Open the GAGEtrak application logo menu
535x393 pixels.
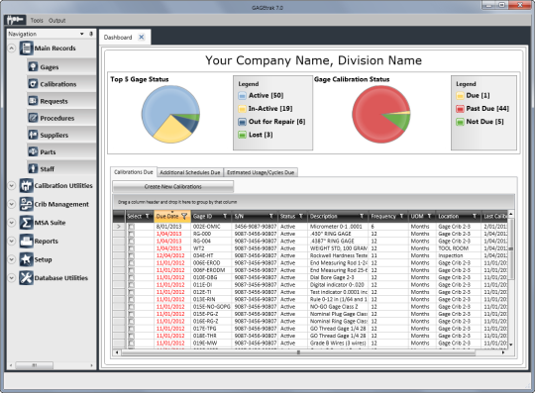15,20
